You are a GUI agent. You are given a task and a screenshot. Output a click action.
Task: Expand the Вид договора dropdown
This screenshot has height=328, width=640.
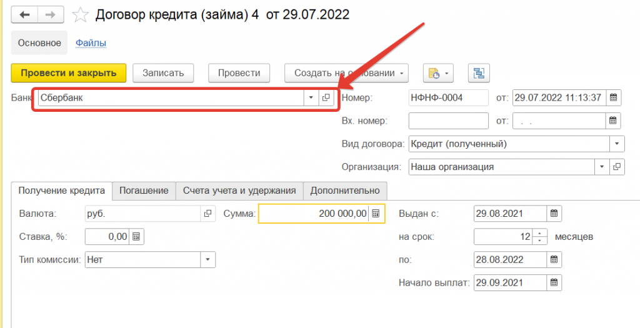tap(616, 144)
